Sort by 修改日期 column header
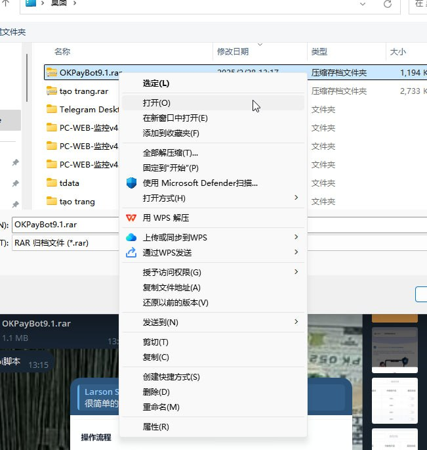The width and height of the screenshot is (427, 450). [x=233, y=52]
